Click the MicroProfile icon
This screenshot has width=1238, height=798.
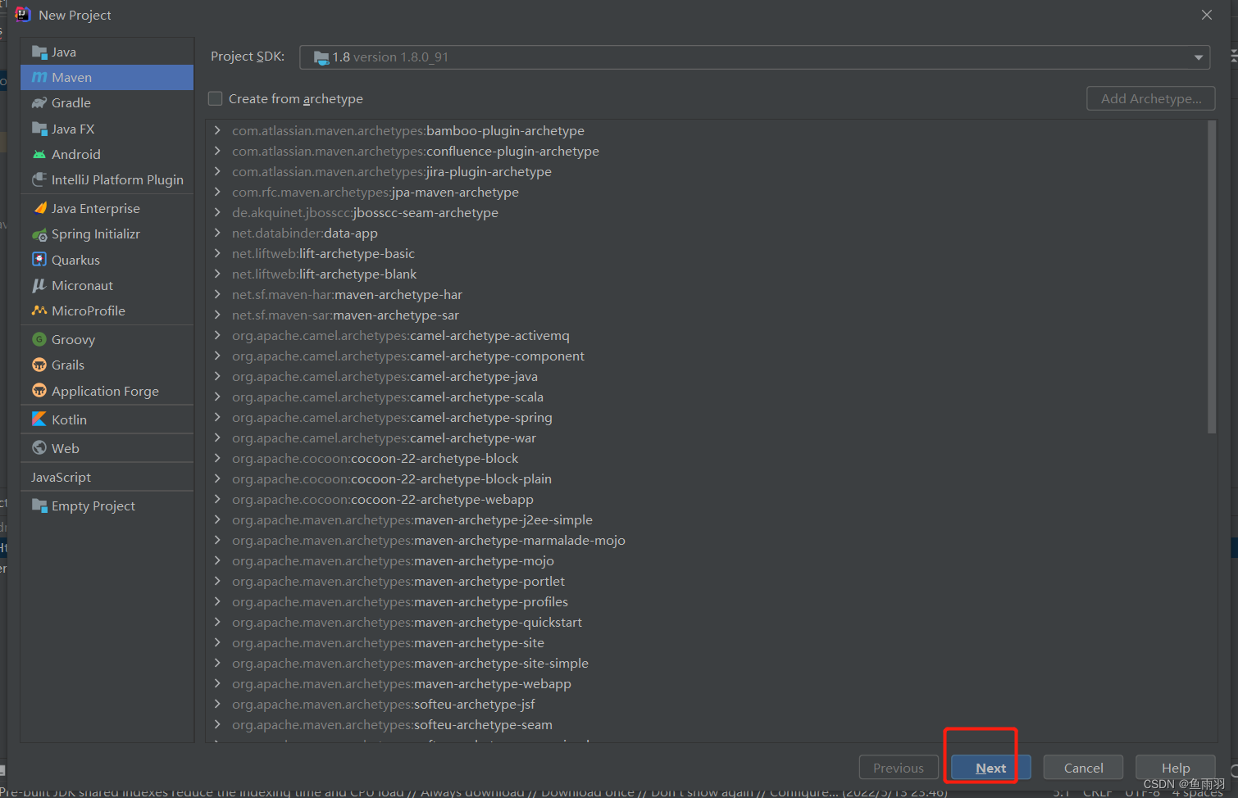point(39,311)
